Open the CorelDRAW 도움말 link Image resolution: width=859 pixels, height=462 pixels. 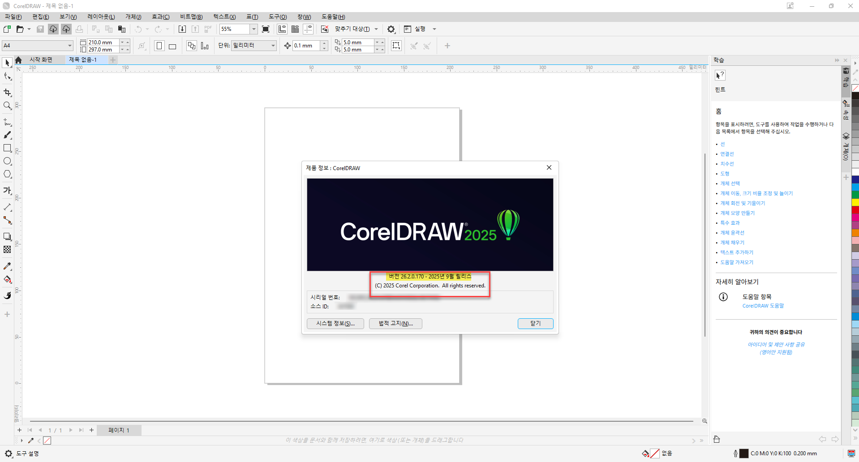click(x=763, y=306)
